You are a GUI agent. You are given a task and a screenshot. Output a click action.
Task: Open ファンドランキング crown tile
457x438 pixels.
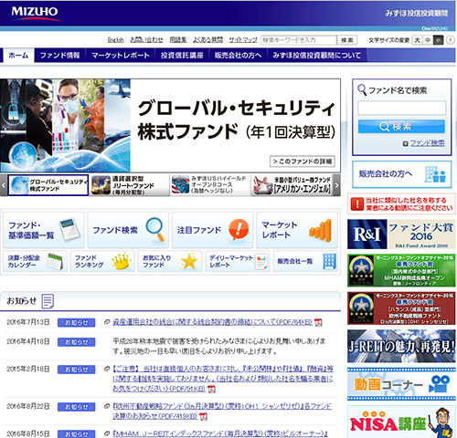pos(102,261)
